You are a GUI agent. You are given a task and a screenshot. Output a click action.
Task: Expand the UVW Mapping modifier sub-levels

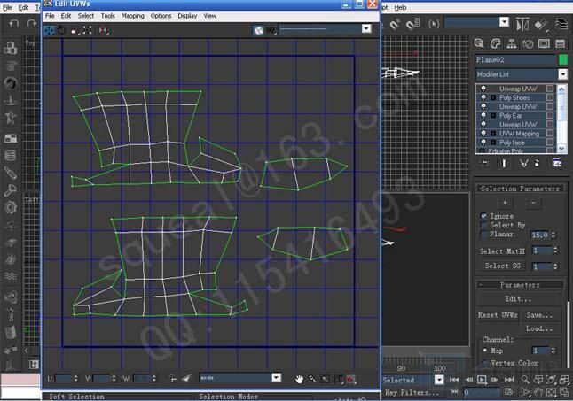[493, 134]
